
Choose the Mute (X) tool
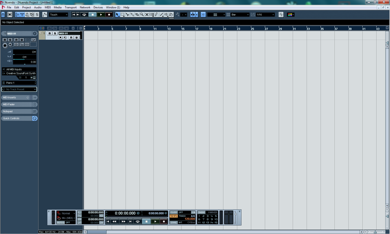[x=147, y=15]
